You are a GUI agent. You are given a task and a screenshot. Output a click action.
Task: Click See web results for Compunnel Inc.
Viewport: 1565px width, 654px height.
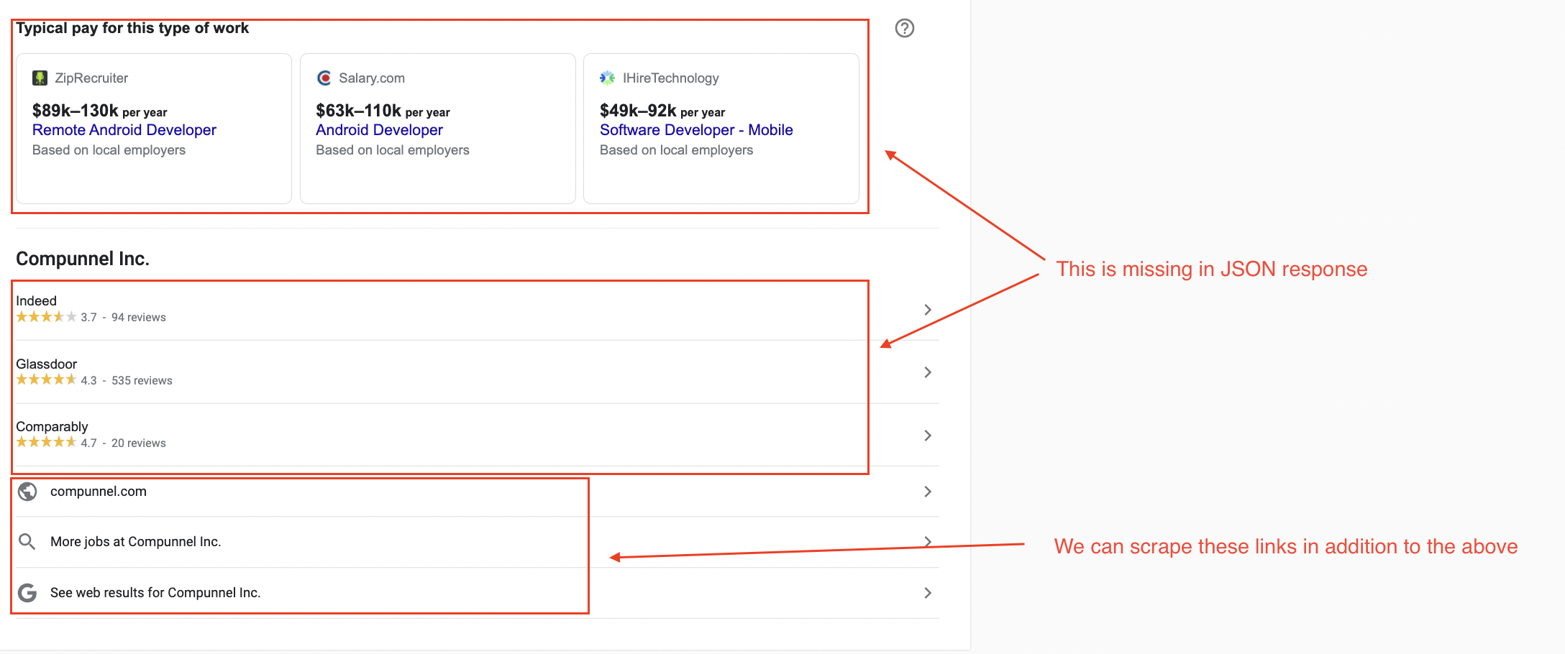(155, 592)
